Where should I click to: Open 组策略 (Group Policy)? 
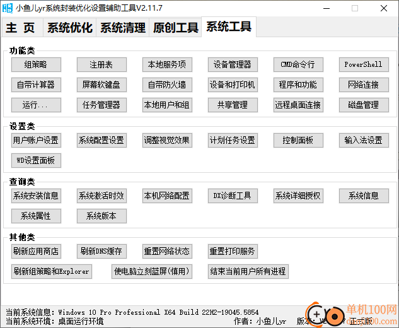[36, 65]
